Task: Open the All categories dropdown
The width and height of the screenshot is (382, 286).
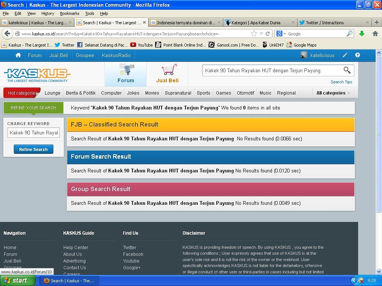Action: [x=333, y=93]
